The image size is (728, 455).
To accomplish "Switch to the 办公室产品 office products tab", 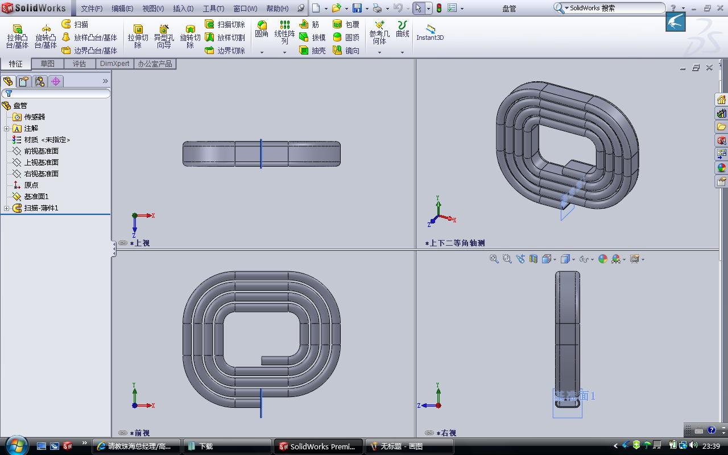I will pos(155,64).
